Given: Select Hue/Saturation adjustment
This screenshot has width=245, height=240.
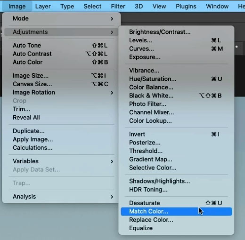Looking at the screenshot, I should click(176, 79).
